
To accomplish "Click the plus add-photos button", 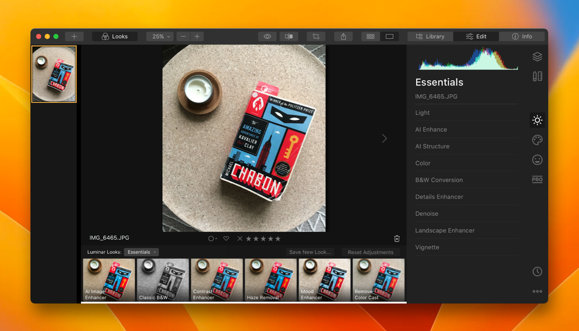I will [74, 36].
